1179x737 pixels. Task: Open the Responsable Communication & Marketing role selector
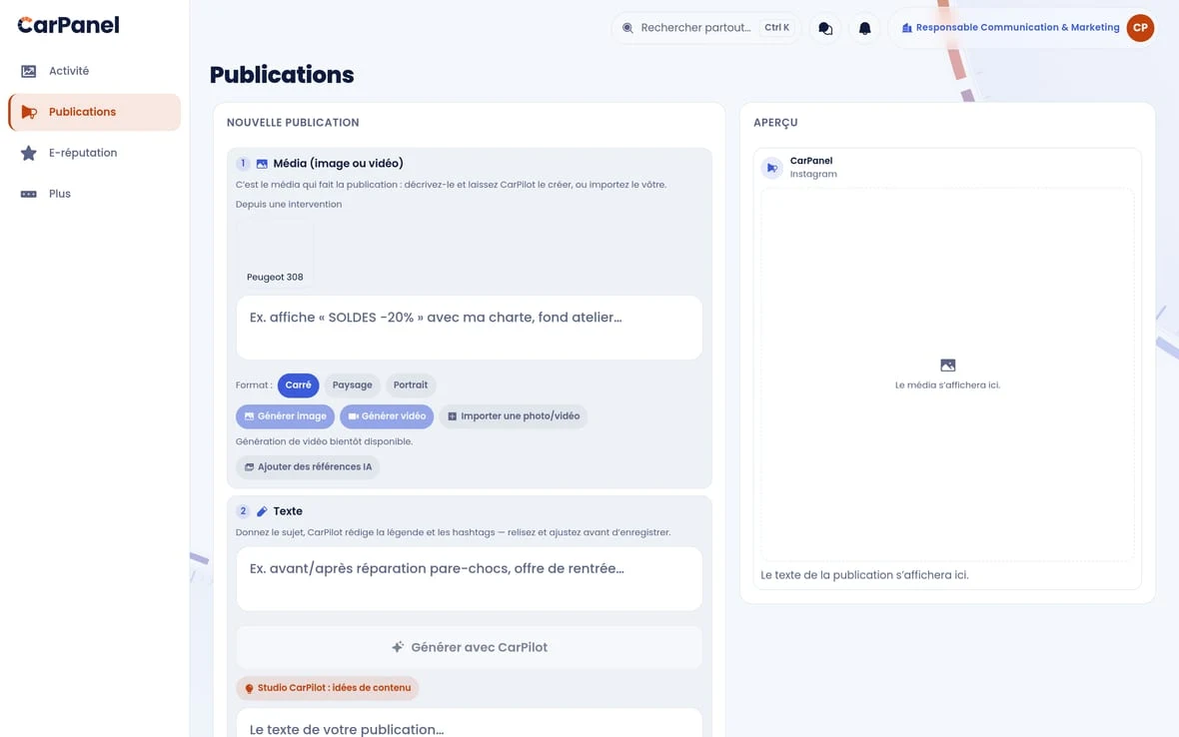(x=1010, y=28)
